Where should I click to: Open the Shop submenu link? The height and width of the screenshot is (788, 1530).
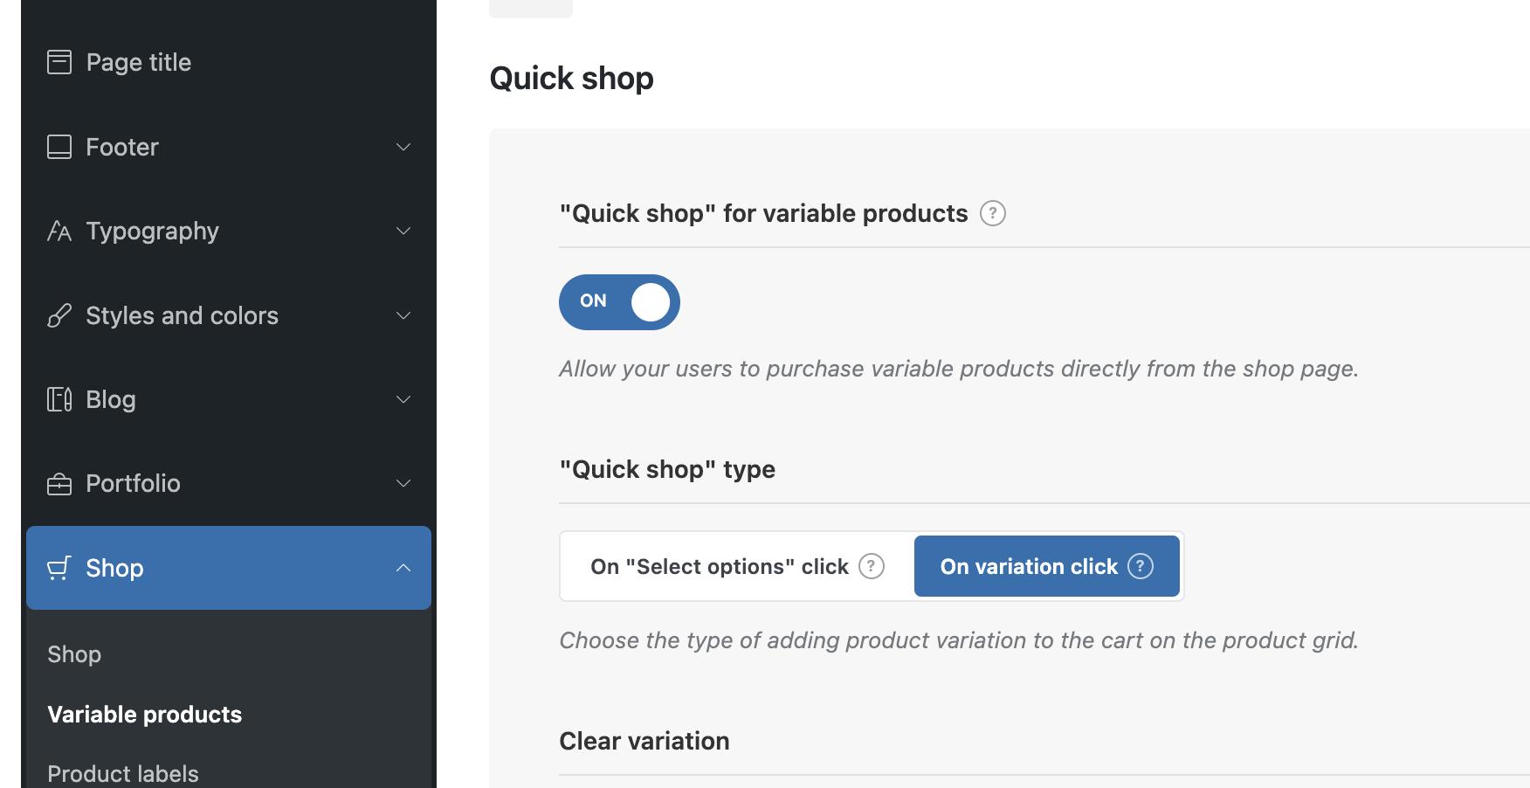click(x=74, y=654)
